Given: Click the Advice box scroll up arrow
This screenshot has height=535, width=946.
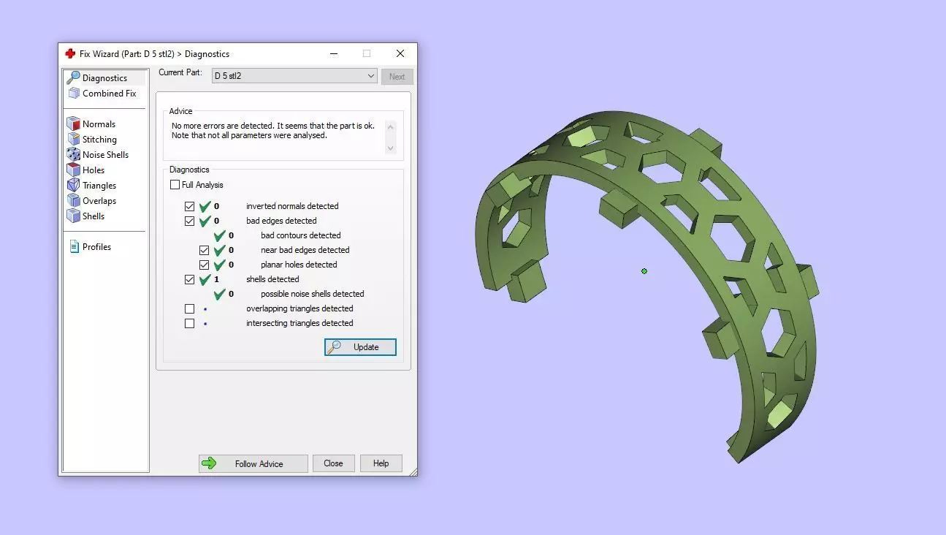Looking at the screenshot, I should tap(390, 126).
